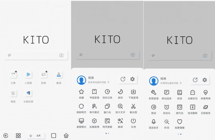Open the 收藏 star favorites icon
Image resolution: width=215 pixels, height=140 pixels.
coord(81,92)
